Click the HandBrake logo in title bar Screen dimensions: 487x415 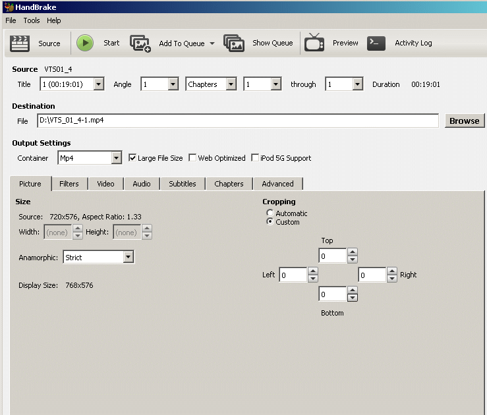pyautogui.click(x=9, y=7)
